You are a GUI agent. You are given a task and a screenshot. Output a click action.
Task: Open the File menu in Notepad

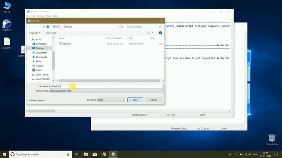[x=28, y=16]
